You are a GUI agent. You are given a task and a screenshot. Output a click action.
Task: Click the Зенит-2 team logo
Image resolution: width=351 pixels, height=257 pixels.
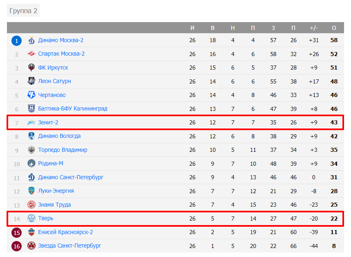[x=31, y=123]
